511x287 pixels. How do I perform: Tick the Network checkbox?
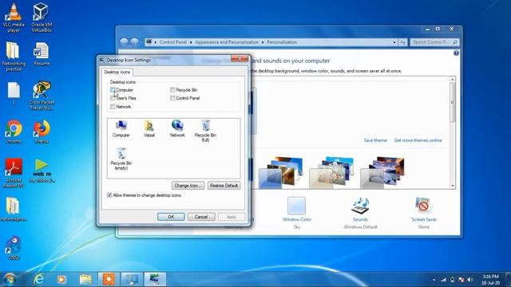click(113, 106)
